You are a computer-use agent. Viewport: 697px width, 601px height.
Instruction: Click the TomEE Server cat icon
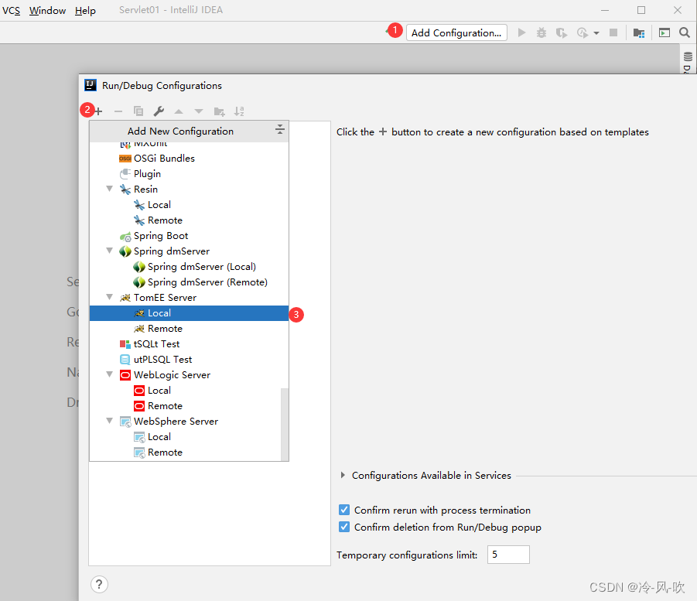tap(125, 298)
